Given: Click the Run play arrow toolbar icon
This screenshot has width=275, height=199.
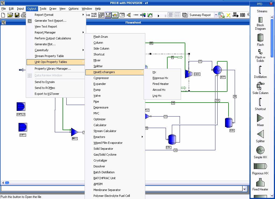Looking at the screenshot, I should pos(158,16).
